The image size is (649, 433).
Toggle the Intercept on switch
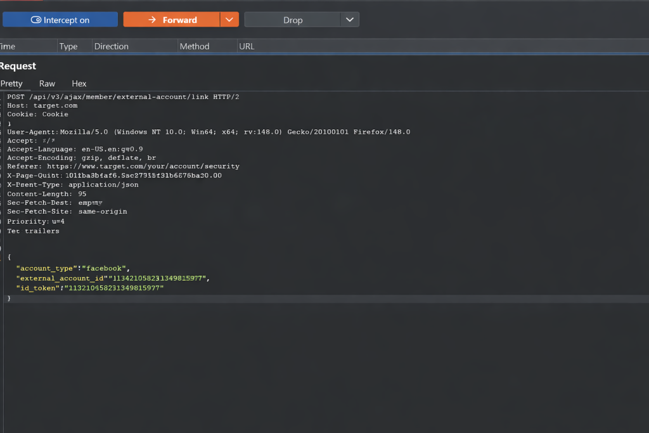[60, 20]
